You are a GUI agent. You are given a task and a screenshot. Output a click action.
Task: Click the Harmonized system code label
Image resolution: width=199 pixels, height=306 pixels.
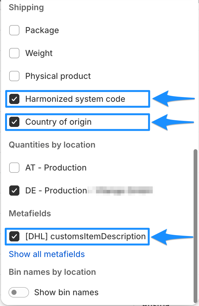point(75,99)
